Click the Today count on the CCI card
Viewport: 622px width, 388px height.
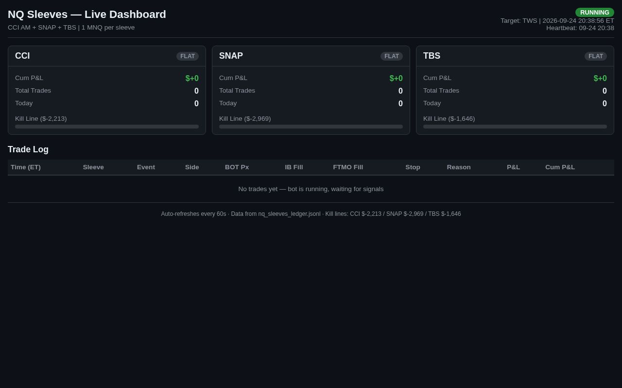[x=196, y=104]
